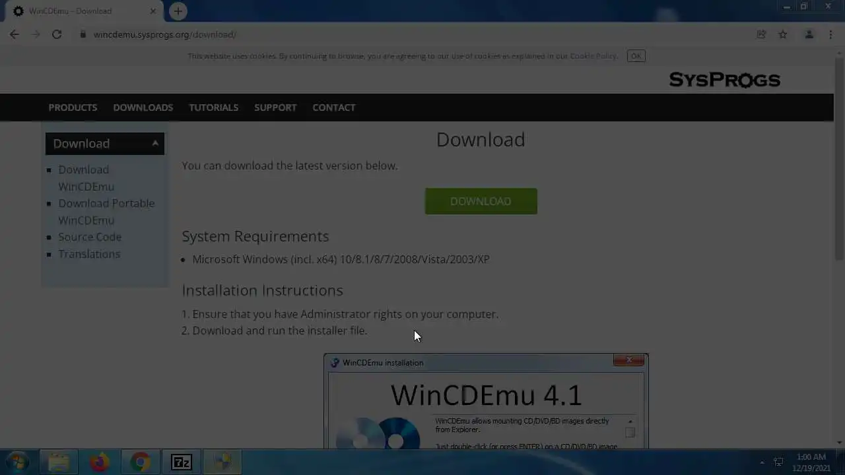Open File Explorer from the taskbar

tap(59, 462)
